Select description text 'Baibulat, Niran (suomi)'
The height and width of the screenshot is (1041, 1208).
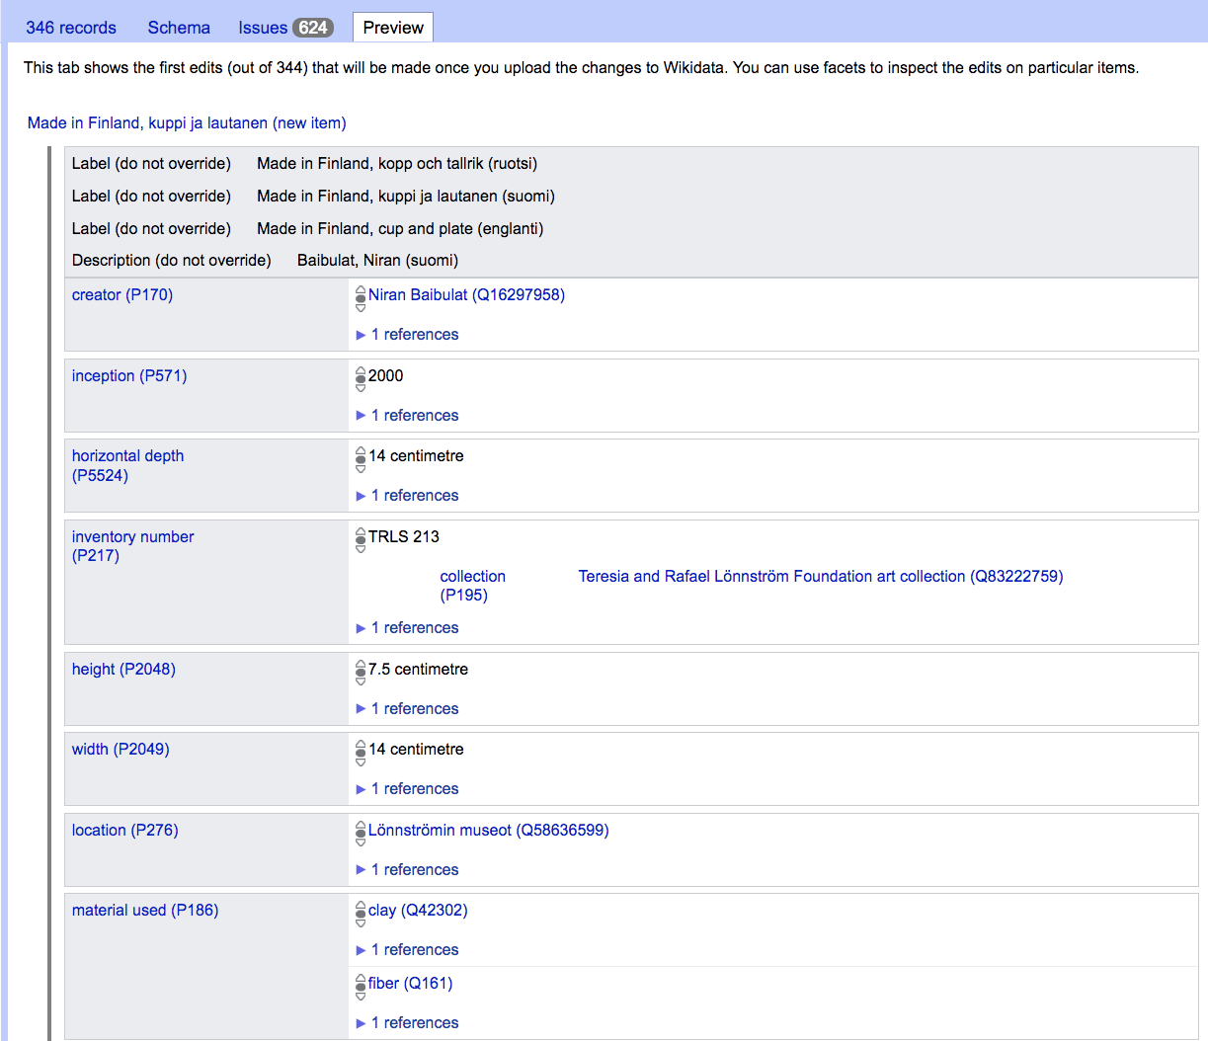pos(377,261)
